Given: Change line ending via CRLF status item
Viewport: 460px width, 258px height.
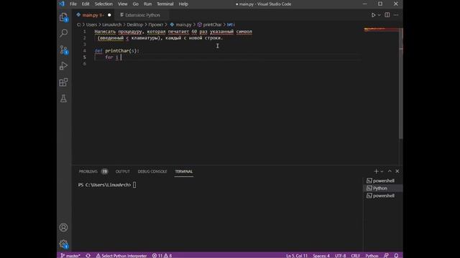Looking at the screenshot, I should (x=355, y=255).
